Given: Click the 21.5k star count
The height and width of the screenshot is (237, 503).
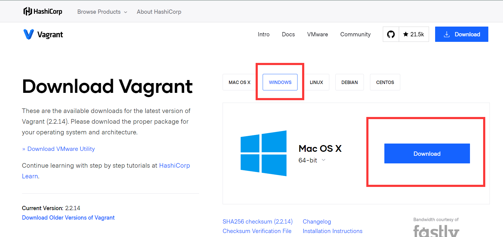Looking at the screenshot, I should tap(414, 34).
